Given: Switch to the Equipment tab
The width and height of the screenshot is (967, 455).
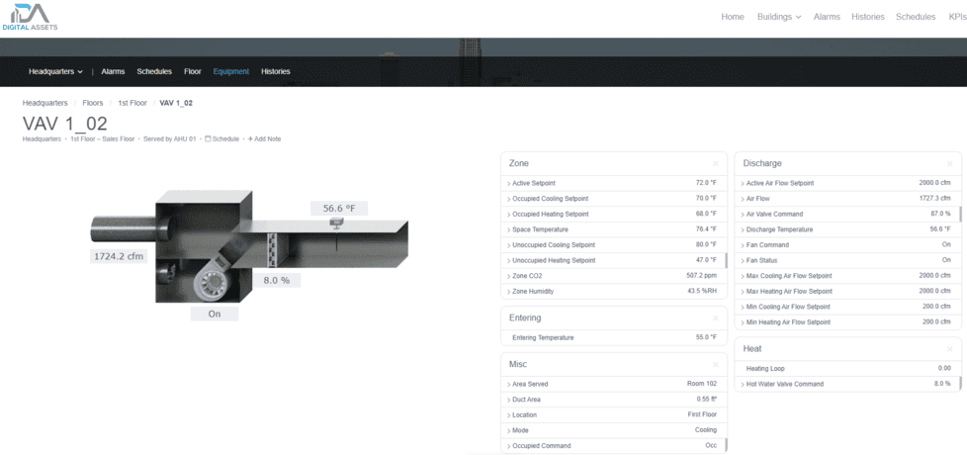Looking at the screenshot, I should 231,72.
